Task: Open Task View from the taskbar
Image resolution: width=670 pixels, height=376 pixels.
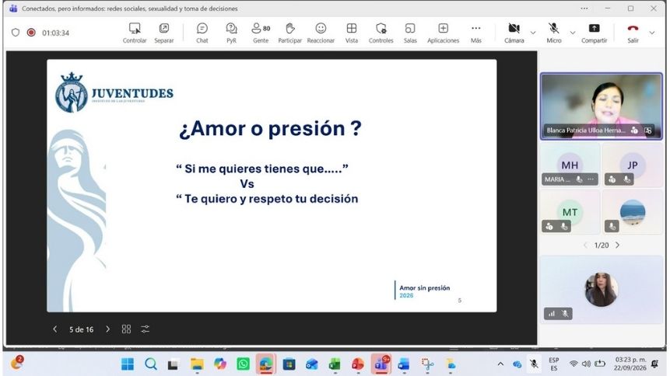Action: pyautogui.click(x=173, y=364)
